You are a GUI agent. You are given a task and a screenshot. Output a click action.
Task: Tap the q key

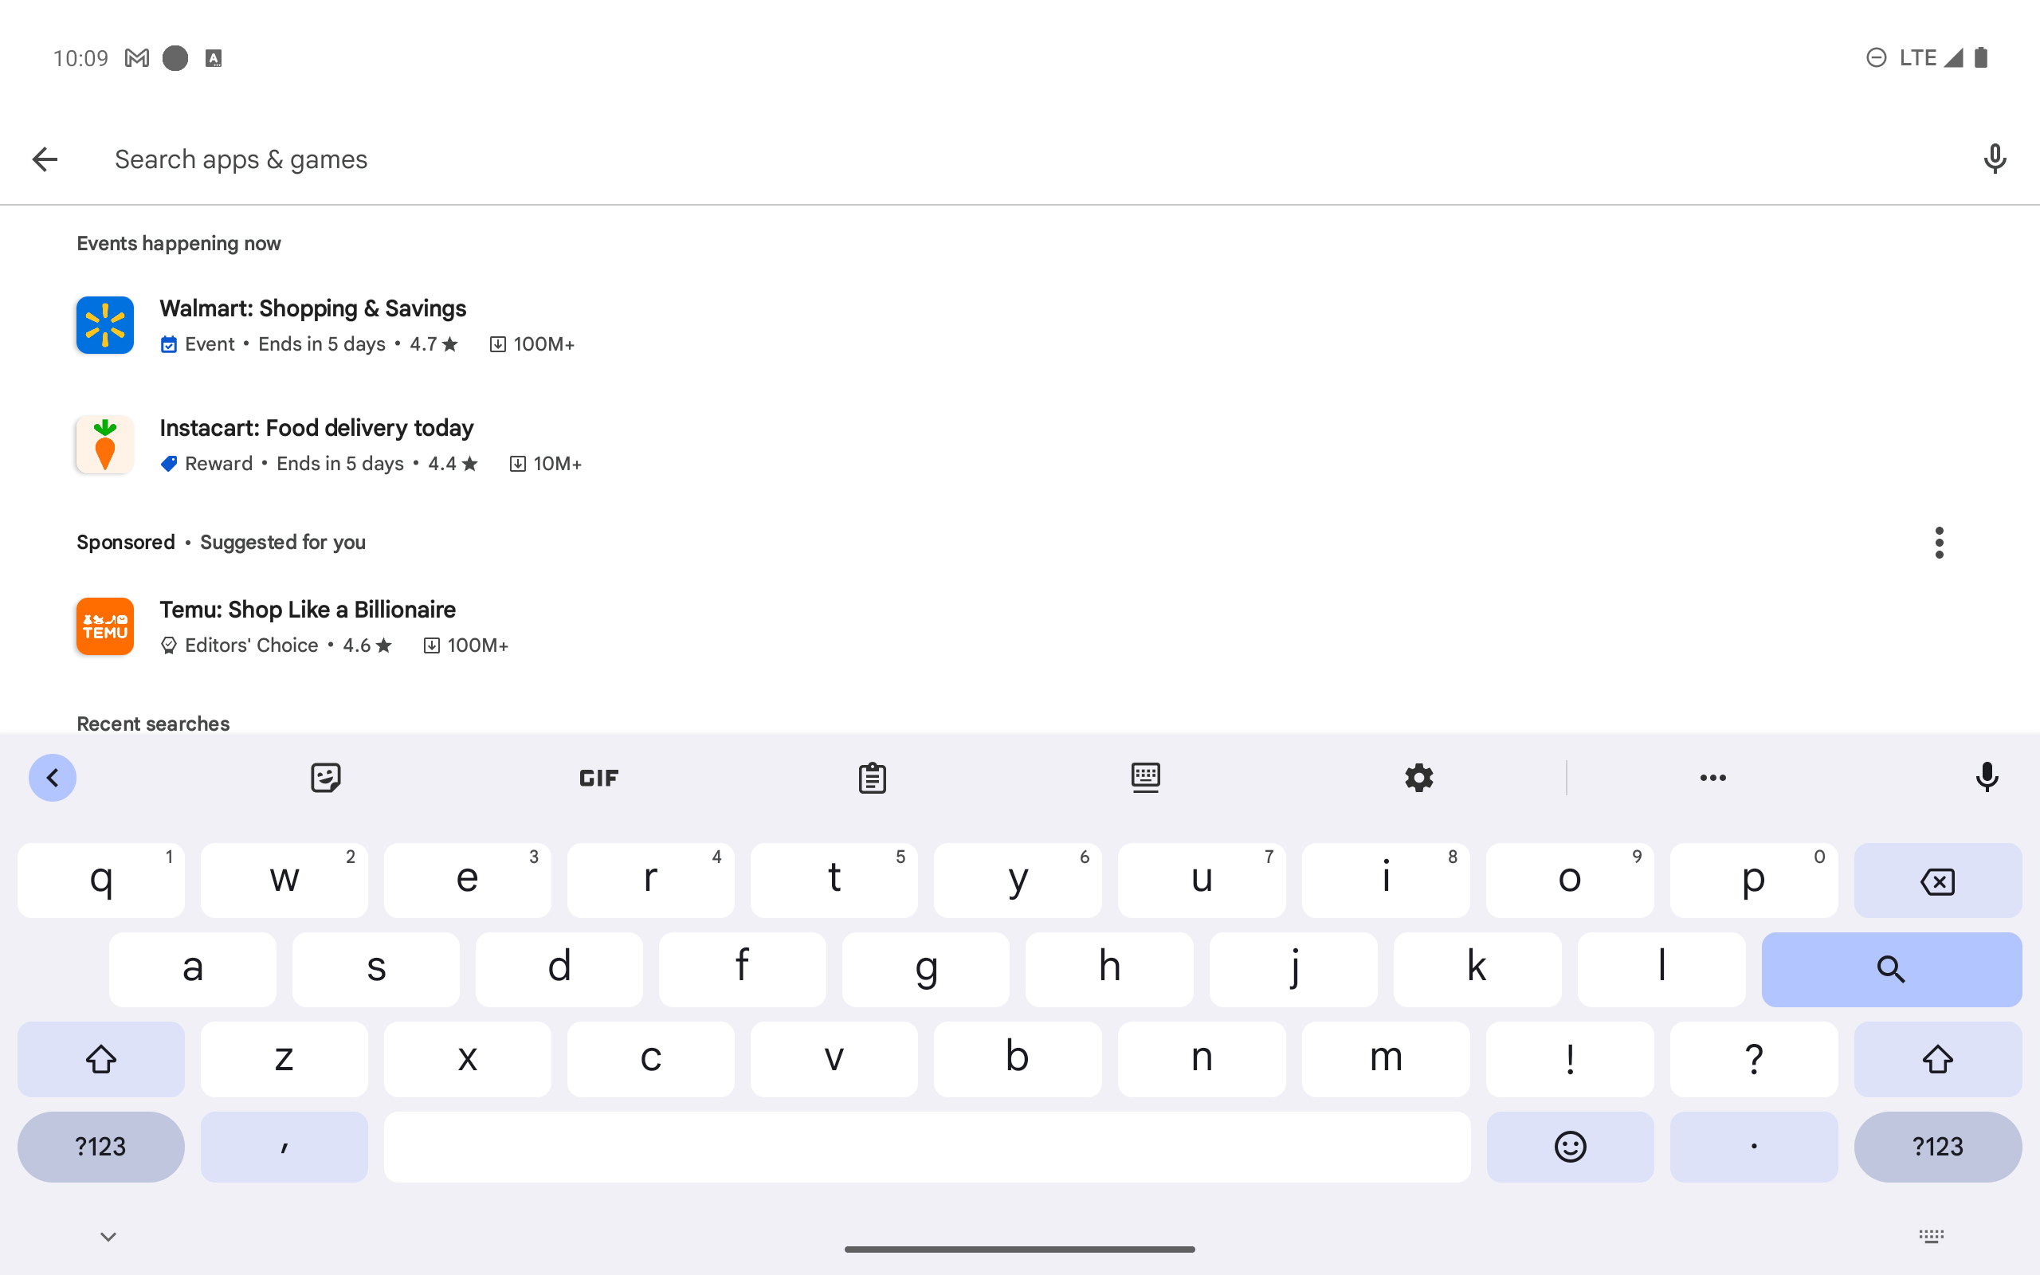[101, 881]
